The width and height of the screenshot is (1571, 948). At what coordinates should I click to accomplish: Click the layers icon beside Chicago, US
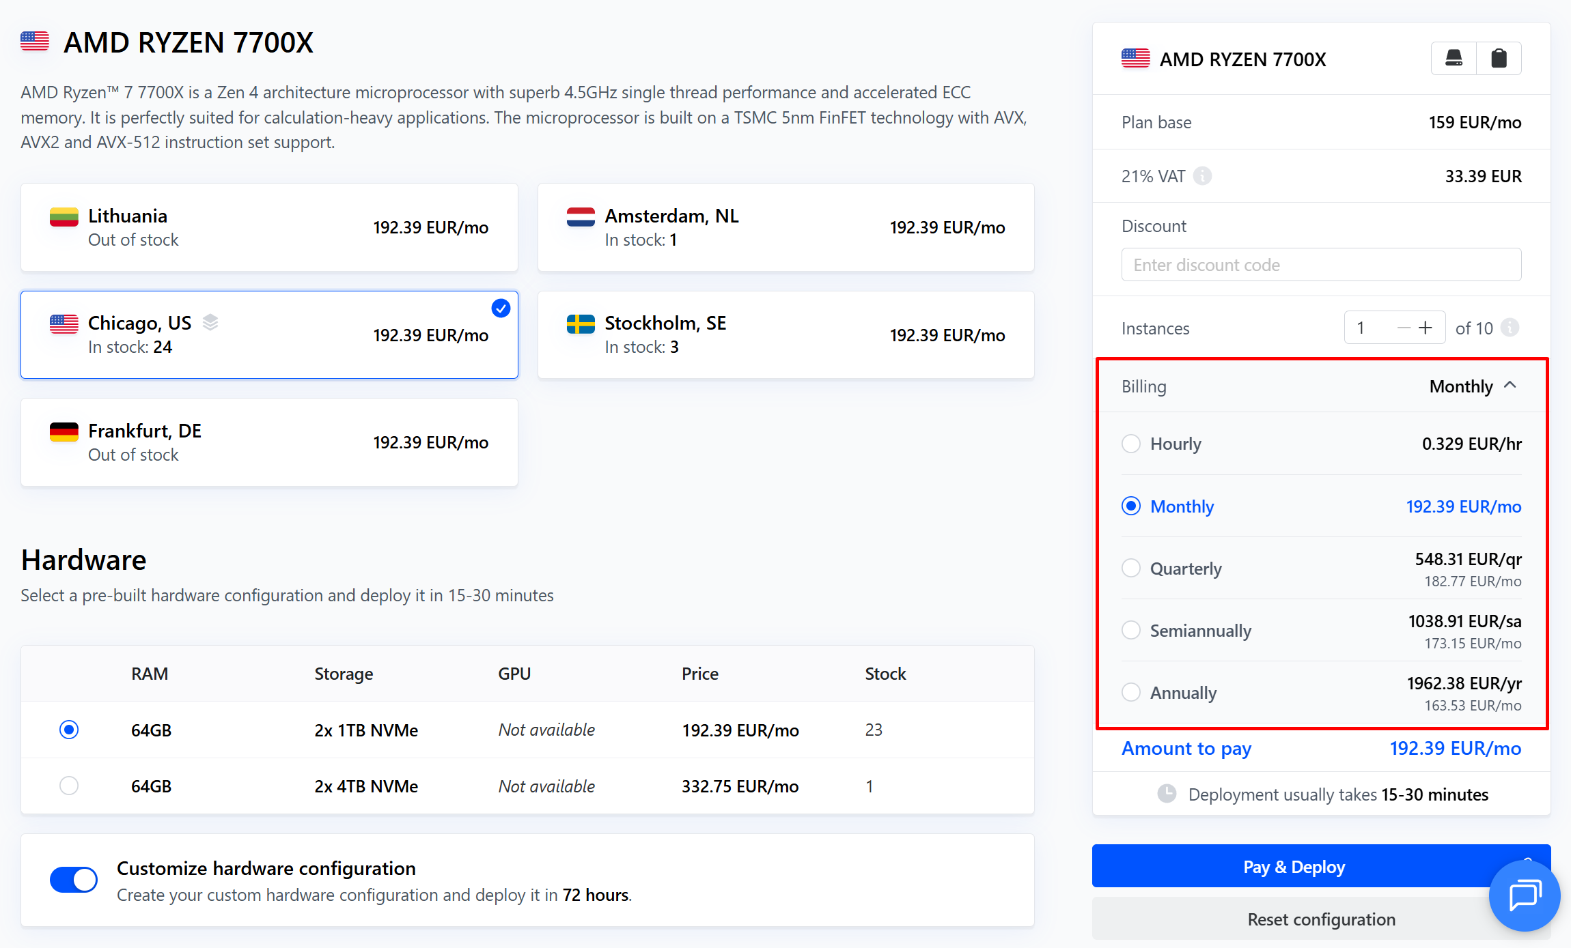[x=210, y=323]
